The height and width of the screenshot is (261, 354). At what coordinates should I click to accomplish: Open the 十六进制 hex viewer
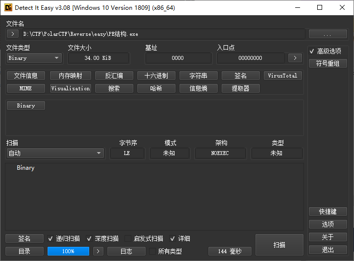(156, 76)
